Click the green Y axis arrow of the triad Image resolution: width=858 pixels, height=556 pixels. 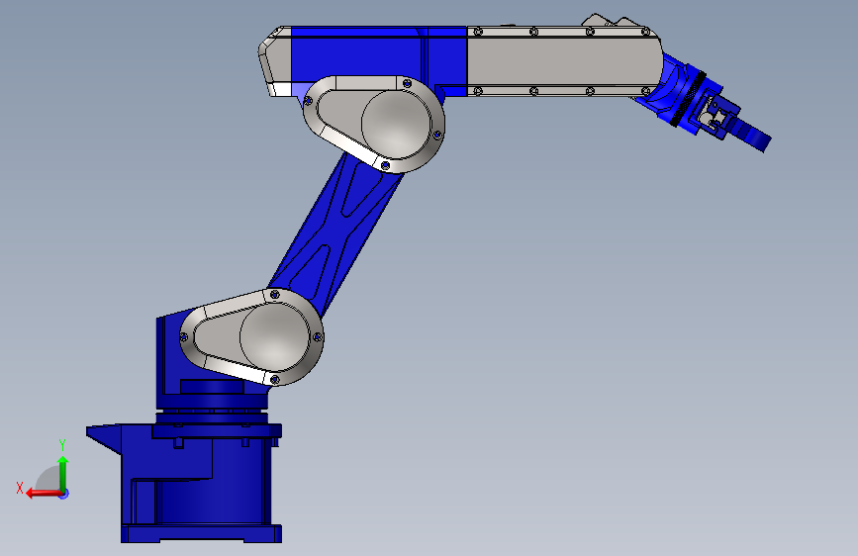[x=63, y=475]
